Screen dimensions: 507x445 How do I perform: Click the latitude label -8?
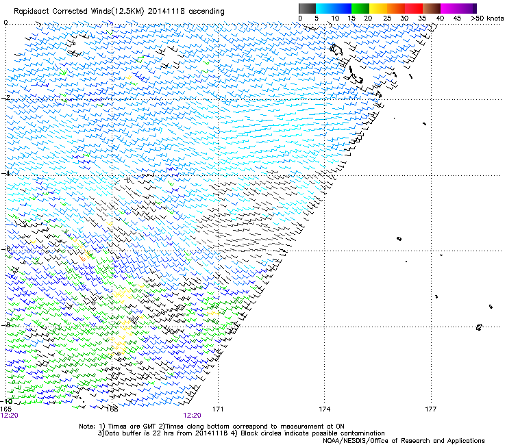pyautogui.click(x=5, y=325)
